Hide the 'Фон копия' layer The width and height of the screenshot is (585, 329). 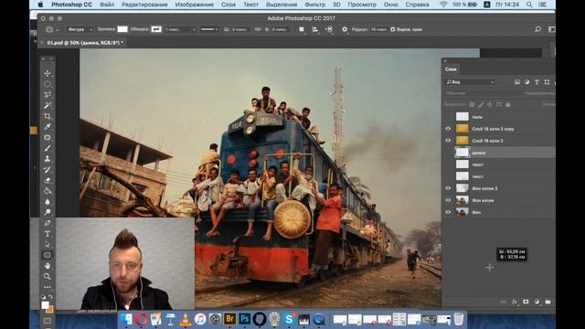tap(448, 200)
